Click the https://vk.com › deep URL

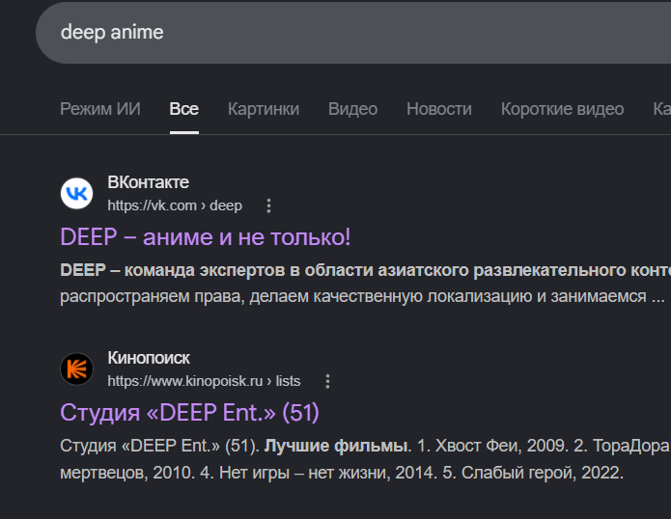point(175,205)
